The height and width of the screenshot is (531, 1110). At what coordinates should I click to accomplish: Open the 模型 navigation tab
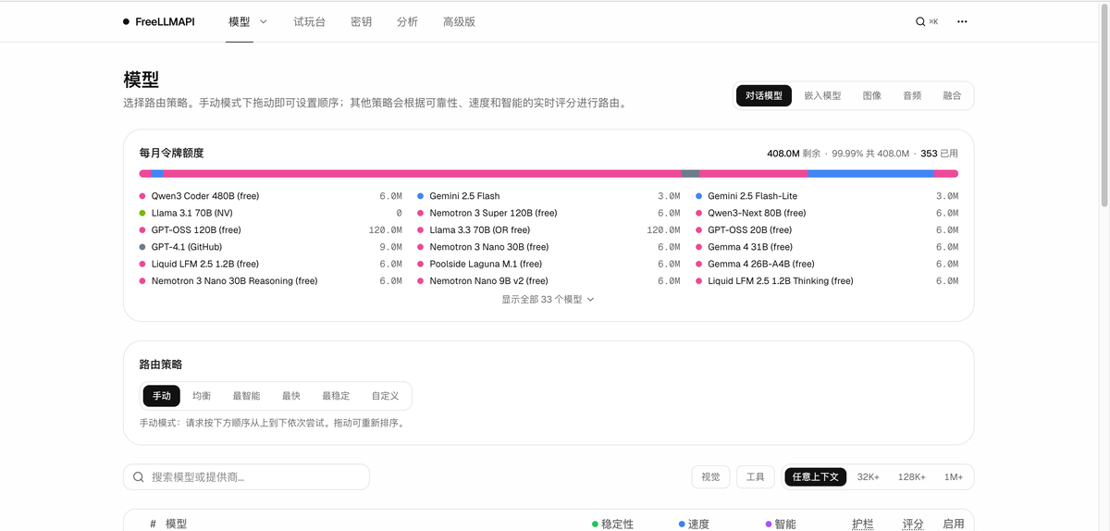[240, 21]
